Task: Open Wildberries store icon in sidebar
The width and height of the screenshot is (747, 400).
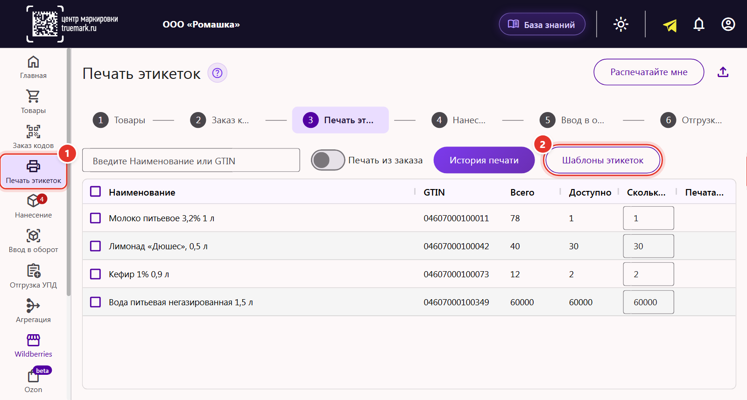Action: (33, 340)
